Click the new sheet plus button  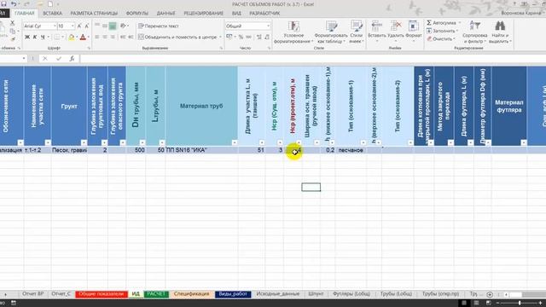tap(490, 294)
